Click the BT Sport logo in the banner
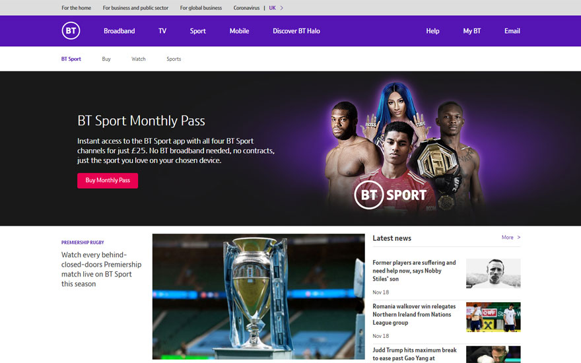The width and height of the screenshot is (581, 363). [390, 195]
